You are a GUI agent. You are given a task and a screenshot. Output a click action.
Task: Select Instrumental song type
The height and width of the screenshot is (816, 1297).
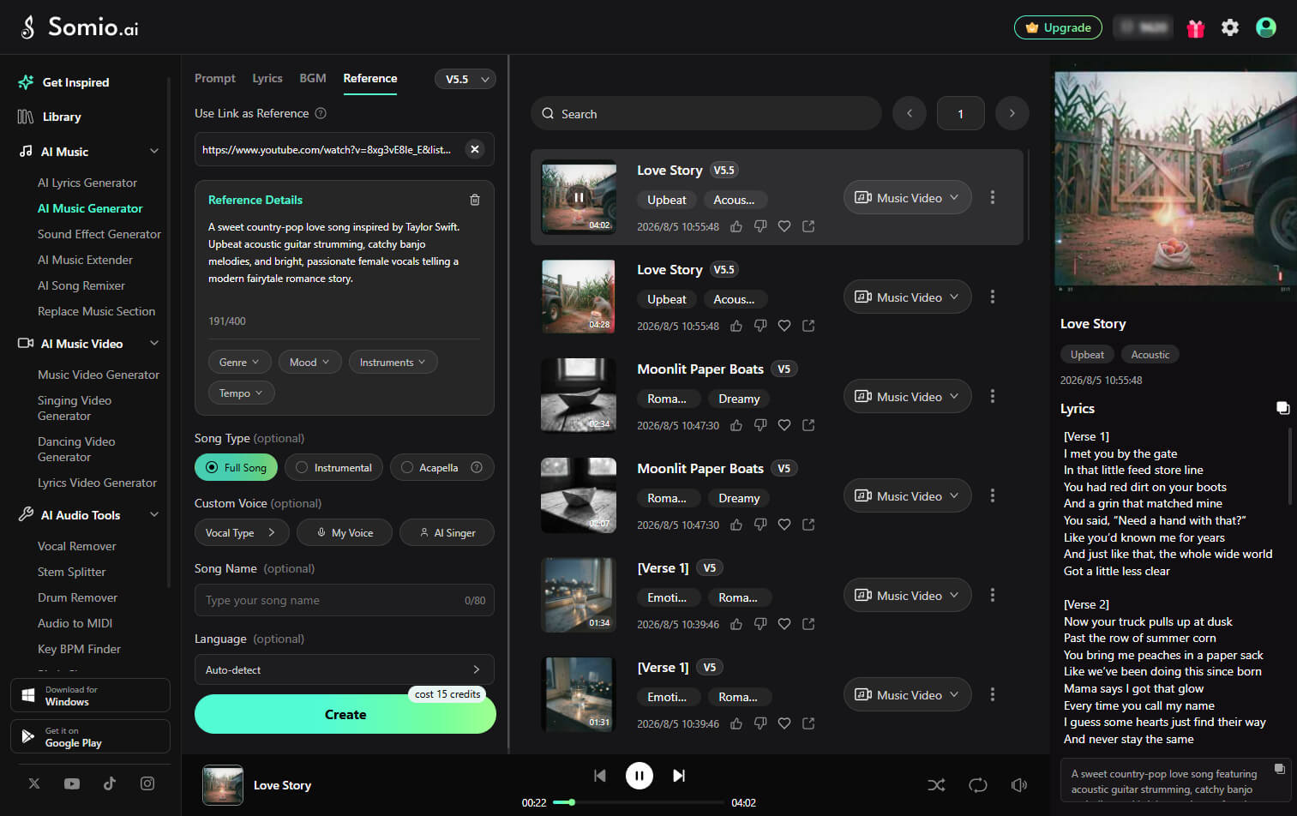coord(333,467)
